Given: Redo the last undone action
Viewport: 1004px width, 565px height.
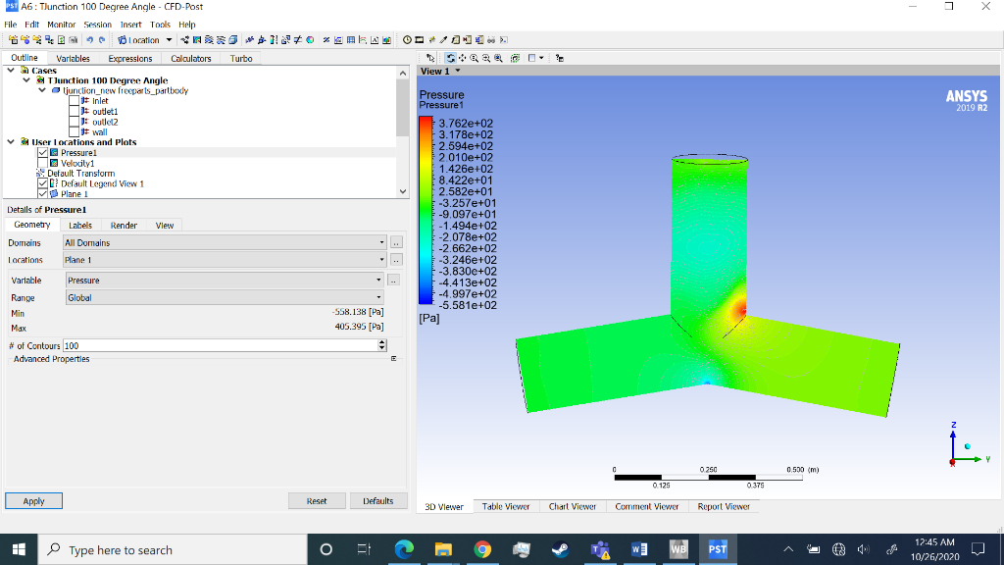Looking at the screenshot, I should [x=102, y=39].
